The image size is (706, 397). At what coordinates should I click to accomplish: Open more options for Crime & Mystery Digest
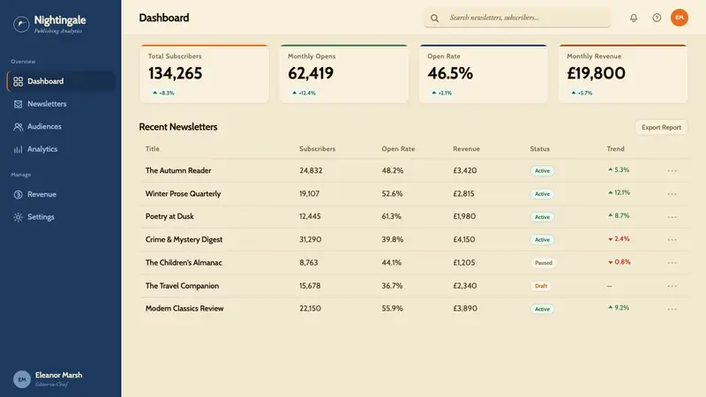pos(672,240)
